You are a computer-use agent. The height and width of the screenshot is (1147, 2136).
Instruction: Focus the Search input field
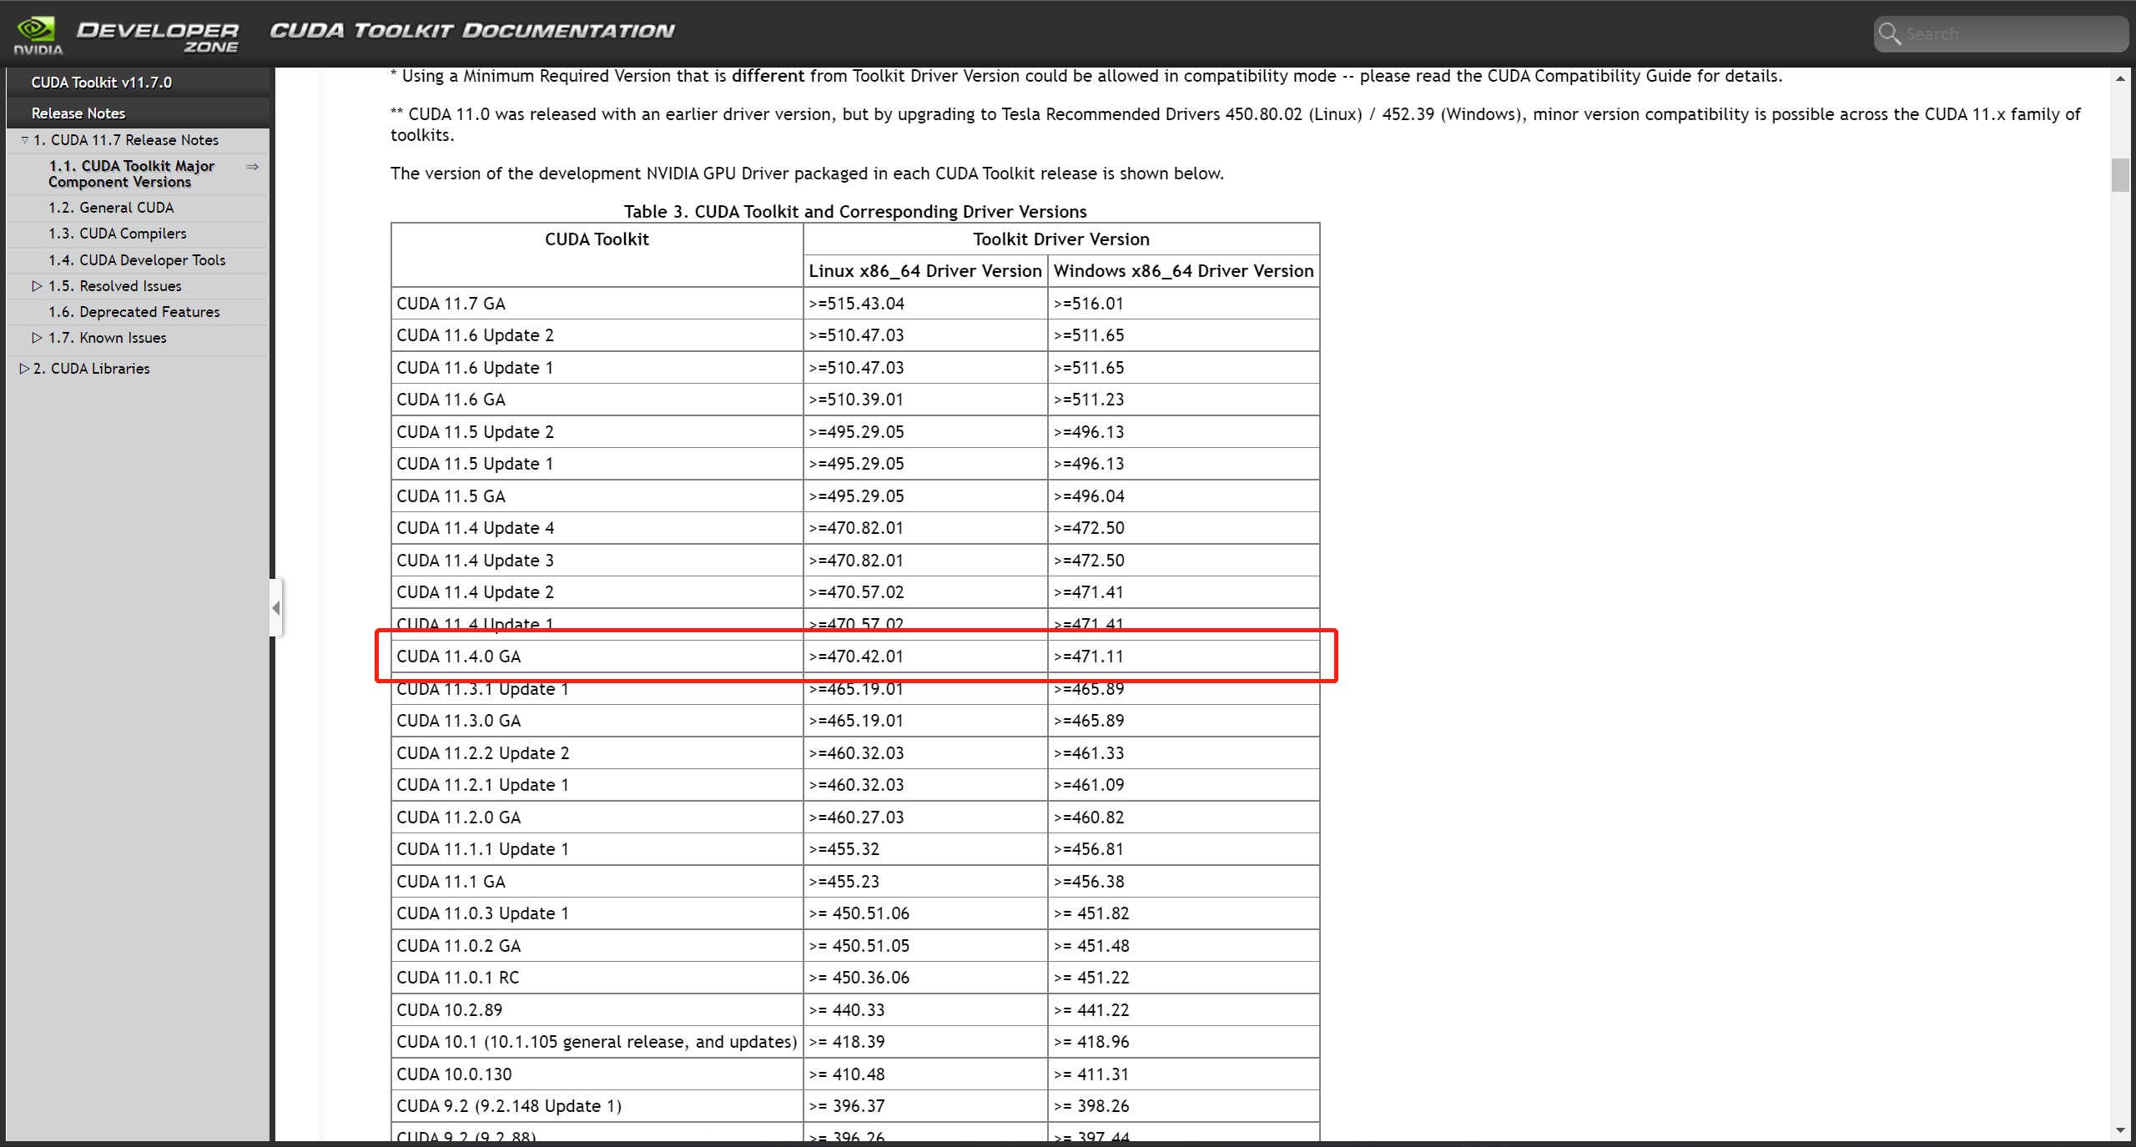[2011, 34]
